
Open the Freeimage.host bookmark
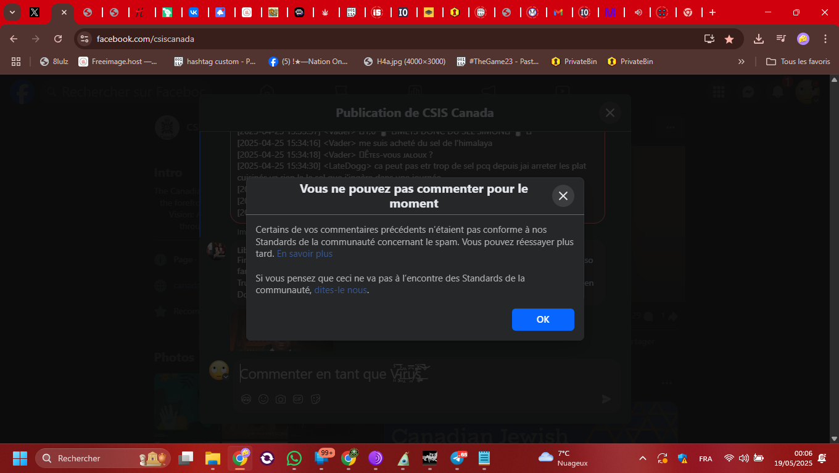118,62
